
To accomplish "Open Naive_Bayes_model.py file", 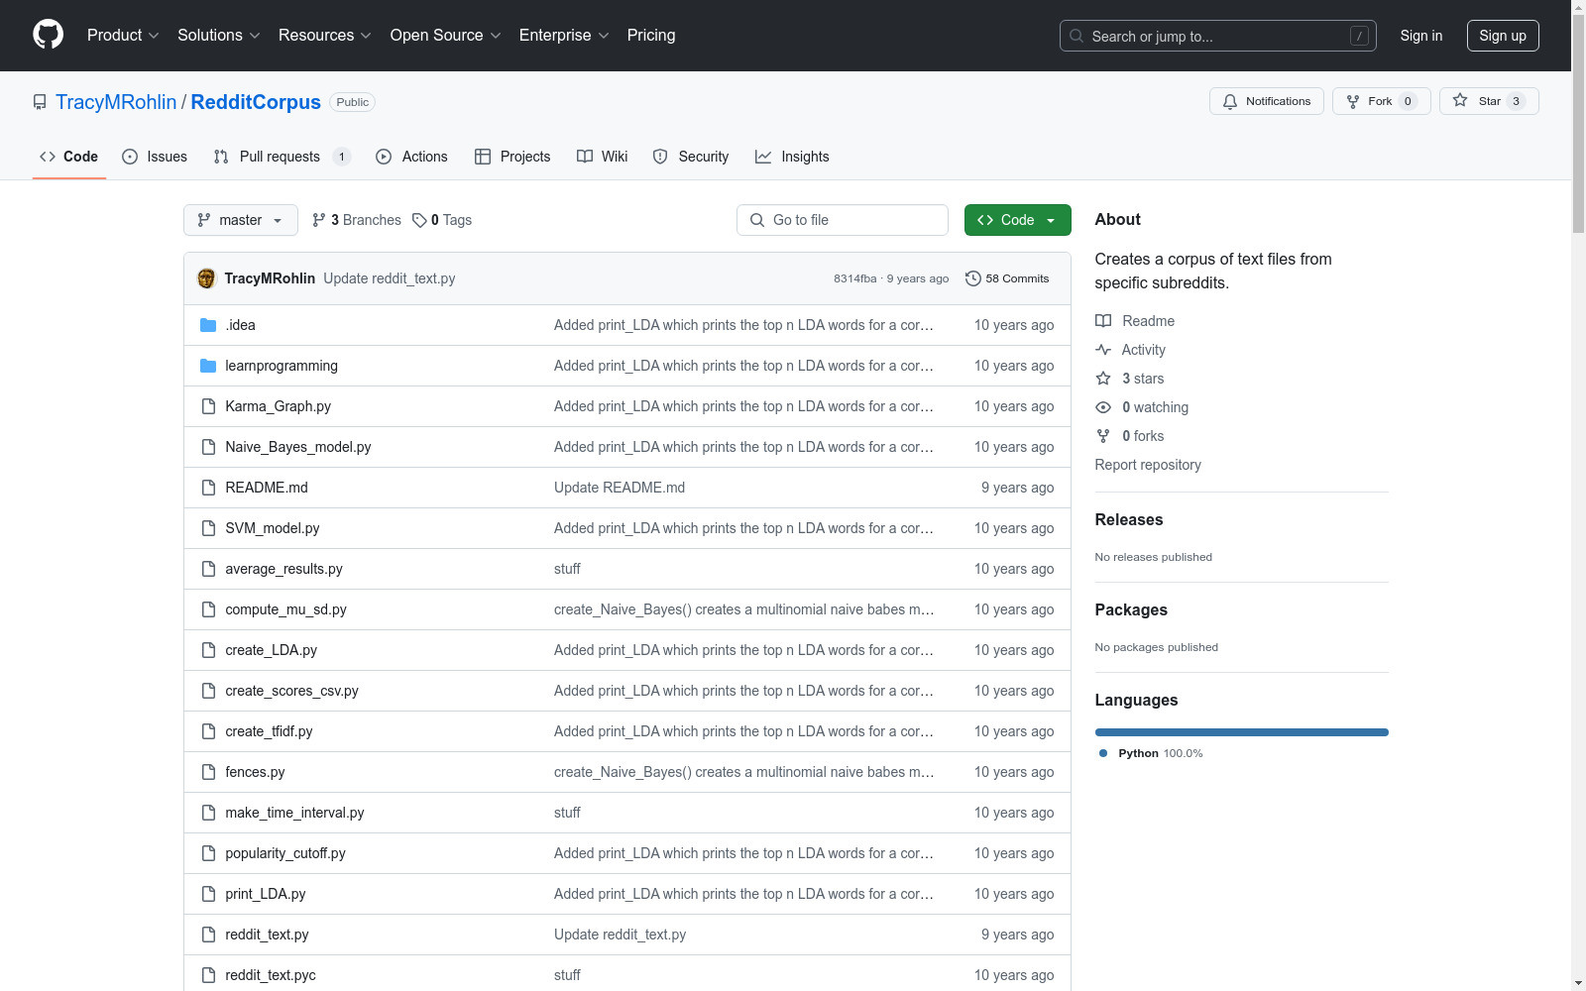I will point(298,447).
